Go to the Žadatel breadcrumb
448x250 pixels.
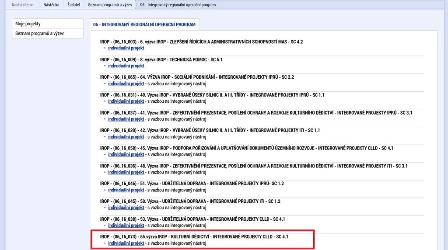click(73, 4)
